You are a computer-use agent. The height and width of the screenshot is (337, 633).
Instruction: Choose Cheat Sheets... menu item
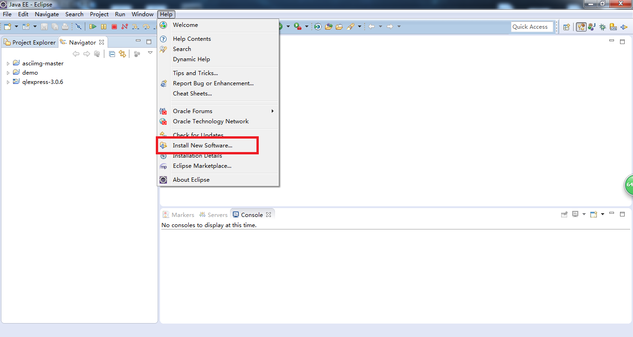pos(218,94)
